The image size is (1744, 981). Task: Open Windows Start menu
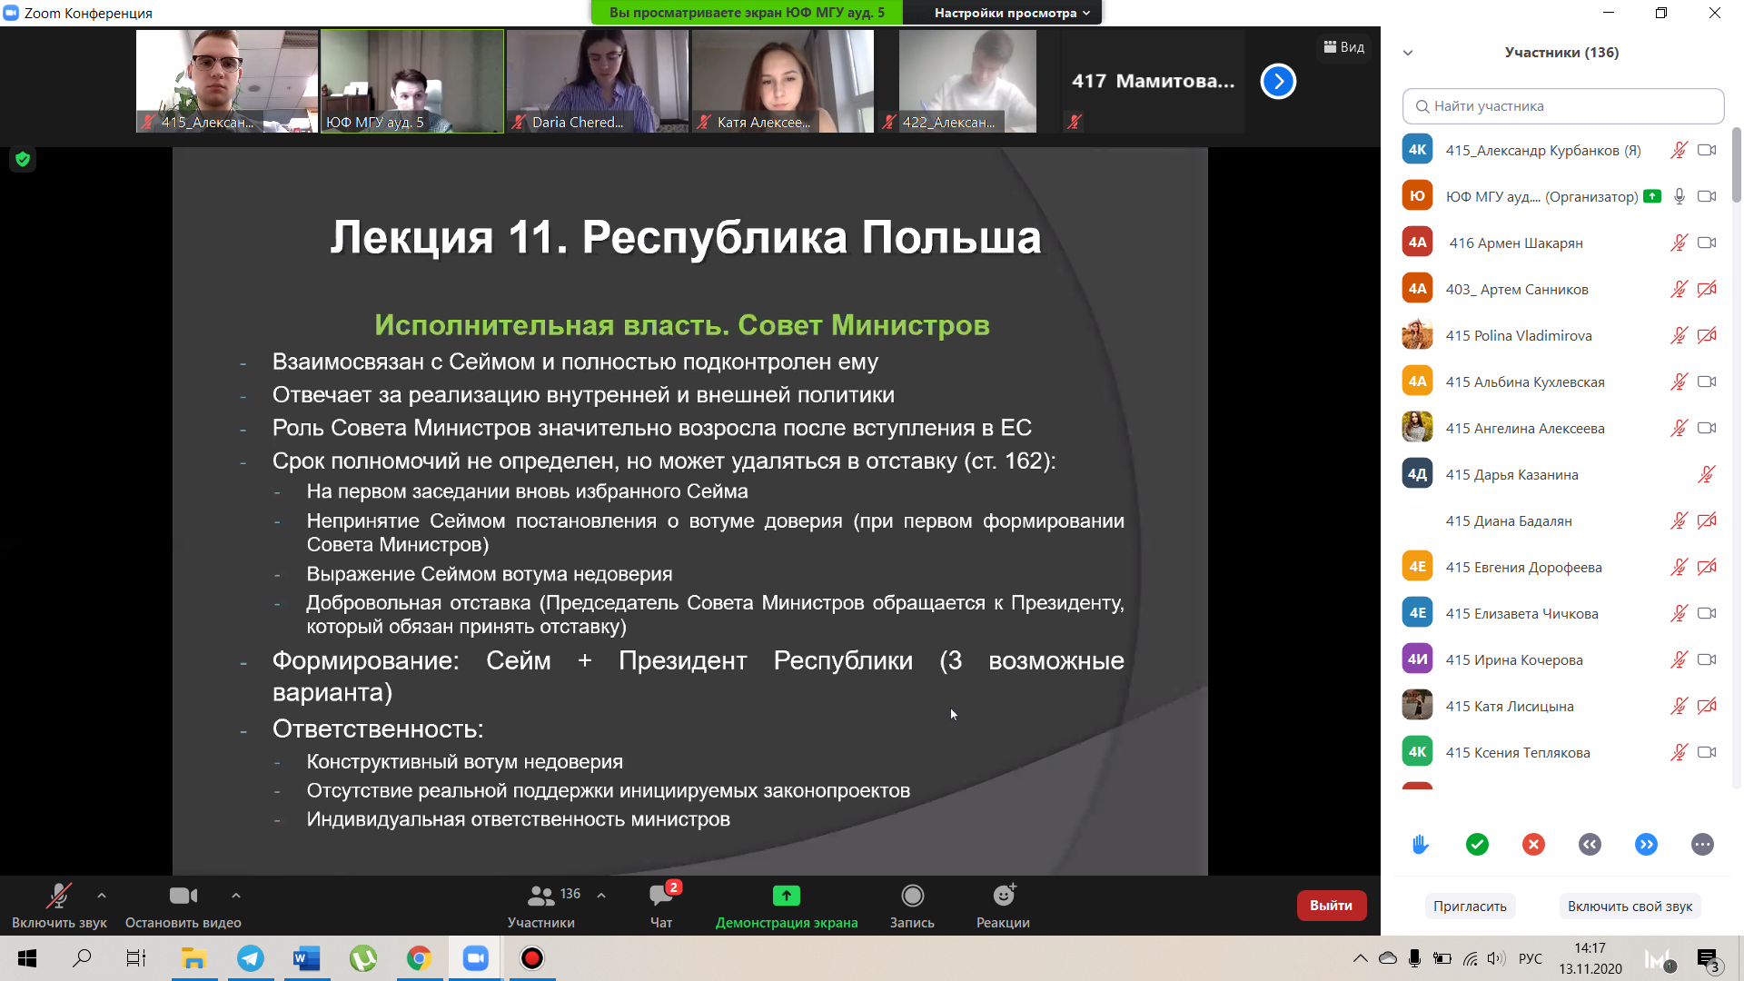pyautogui.click(x=27, y=958)
